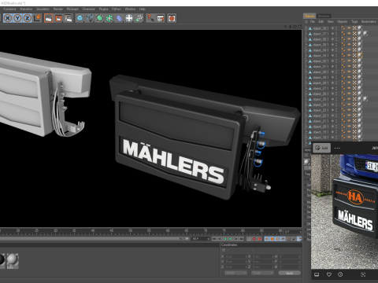Play the animation forward
This screenshot has height=283, width=378.
231,239
